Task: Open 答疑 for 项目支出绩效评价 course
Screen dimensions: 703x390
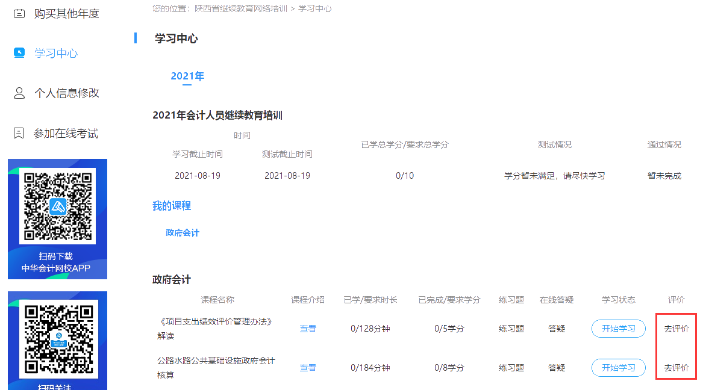Action: pyautogui.click(x=557, y=329)
